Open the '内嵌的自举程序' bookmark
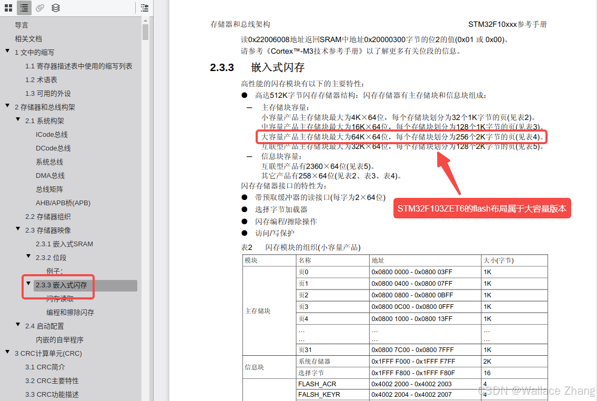The width and height of the screenshot is (597, 401). point(59,339)
